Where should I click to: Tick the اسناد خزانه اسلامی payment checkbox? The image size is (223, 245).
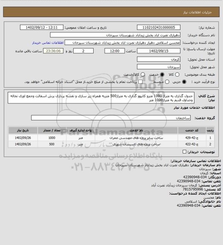[x=140, y=82]
